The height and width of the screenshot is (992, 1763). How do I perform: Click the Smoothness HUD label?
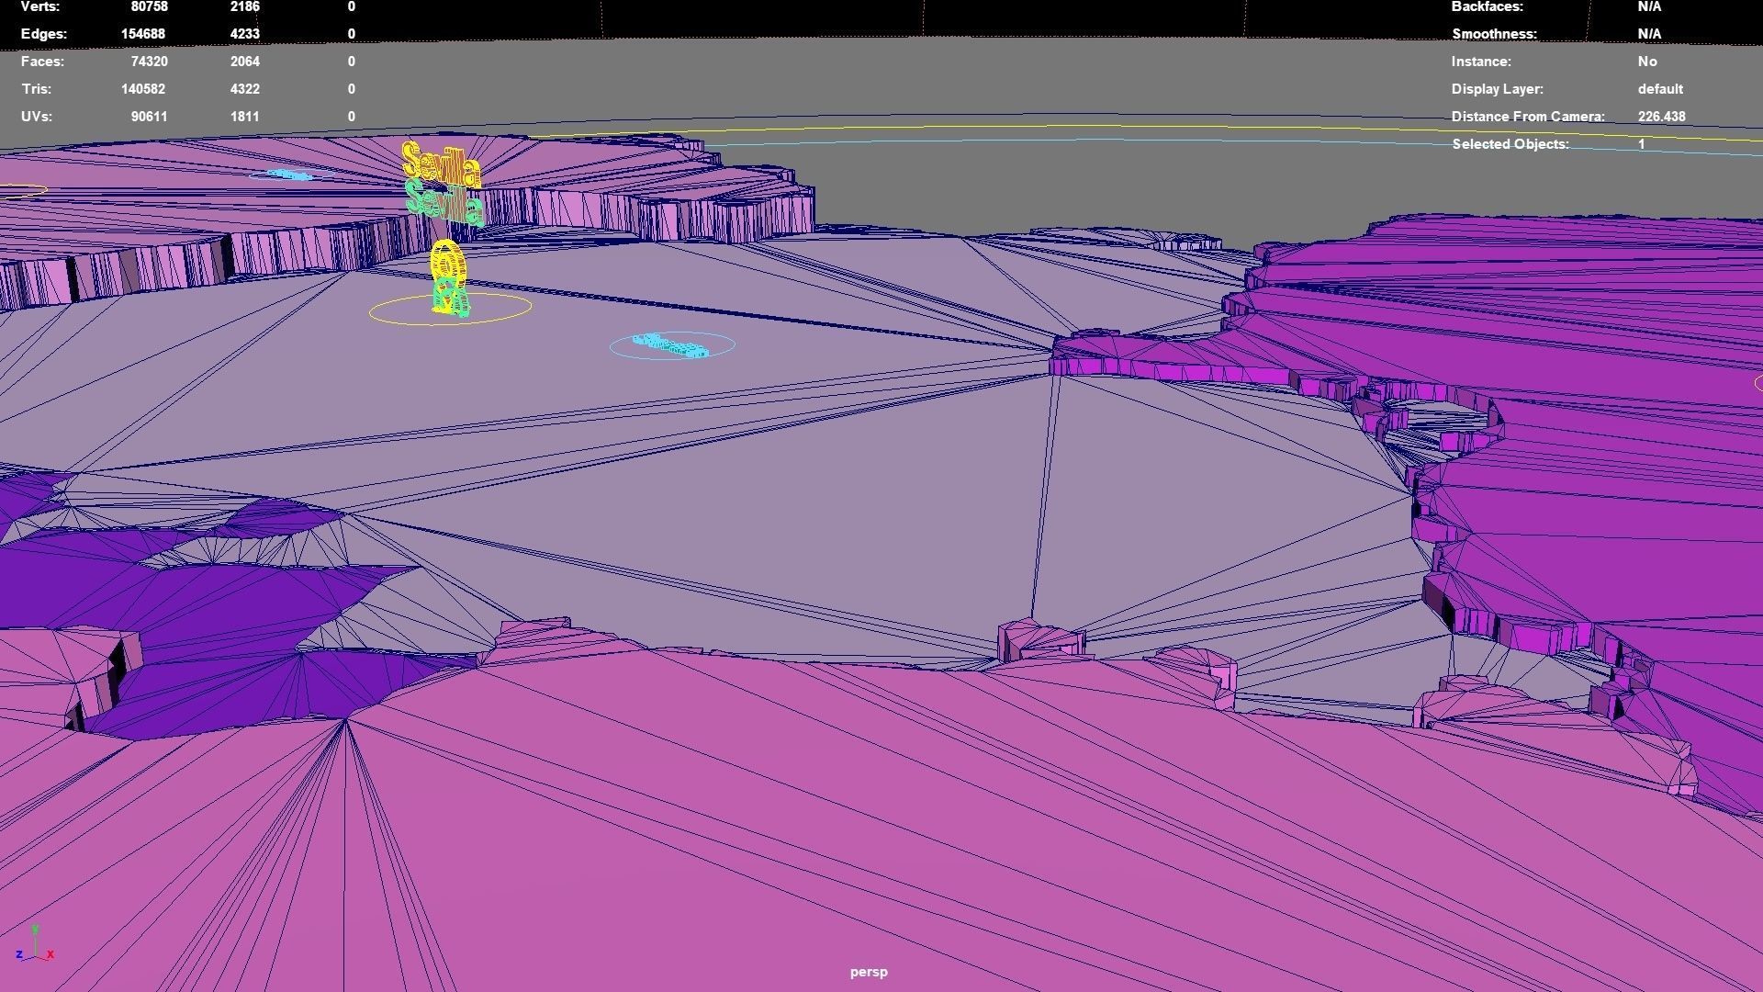tap(1494, 34)
